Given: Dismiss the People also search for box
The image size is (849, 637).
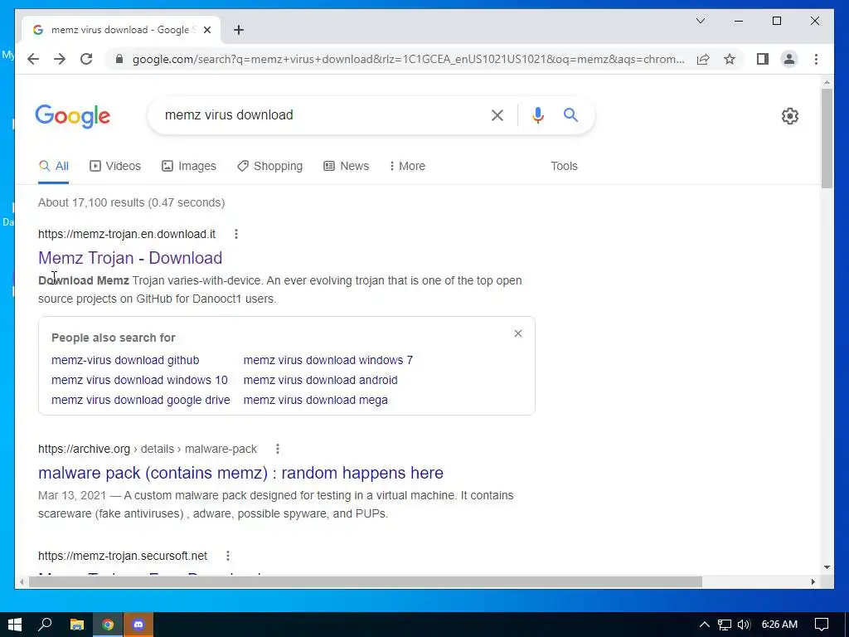Looking at the screenshot, I should click(518, 333).
